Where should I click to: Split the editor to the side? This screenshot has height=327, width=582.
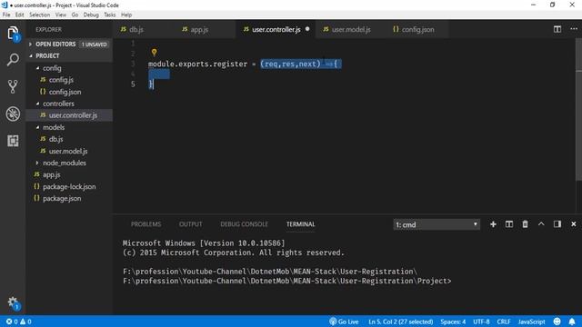(557, 29)
